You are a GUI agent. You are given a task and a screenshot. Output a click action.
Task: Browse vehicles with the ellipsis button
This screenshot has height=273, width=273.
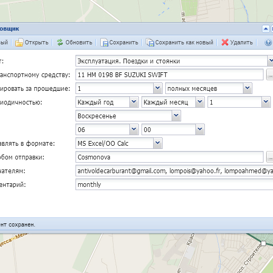click(270, 74)
